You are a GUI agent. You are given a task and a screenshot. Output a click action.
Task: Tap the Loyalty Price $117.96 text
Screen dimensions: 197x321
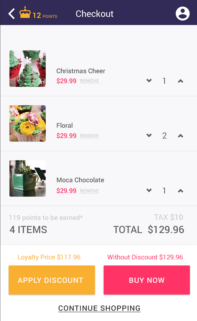click(49, 257)
